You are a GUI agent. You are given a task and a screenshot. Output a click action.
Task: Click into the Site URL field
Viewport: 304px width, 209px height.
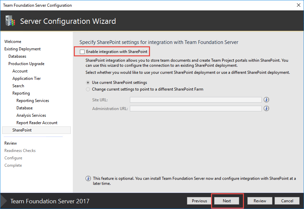(x=196, y=100)
